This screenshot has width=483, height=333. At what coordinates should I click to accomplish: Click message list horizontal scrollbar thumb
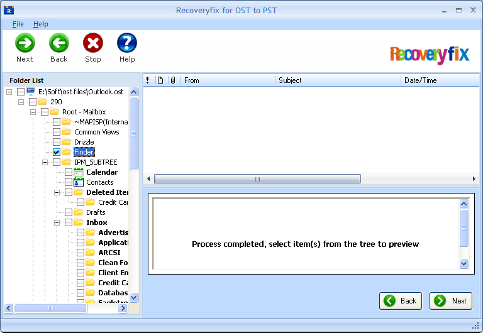[x=257, y=179]
